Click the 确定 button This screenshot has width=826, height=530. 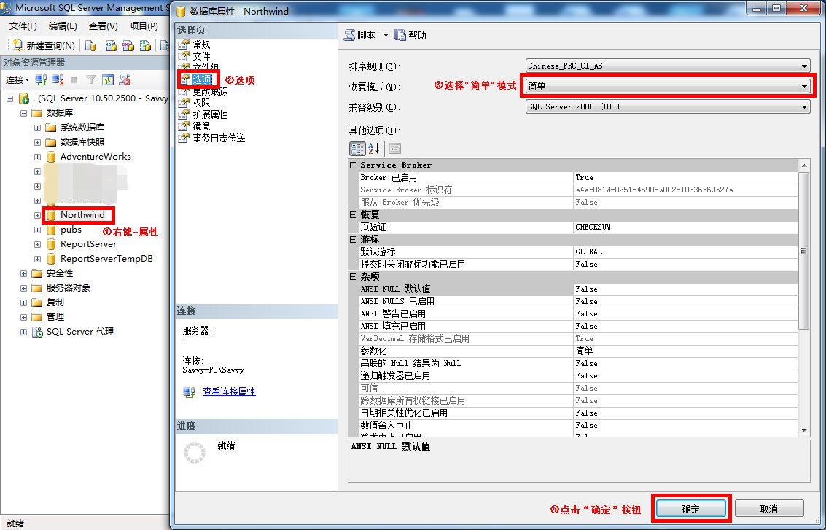(x=690, y=509)
